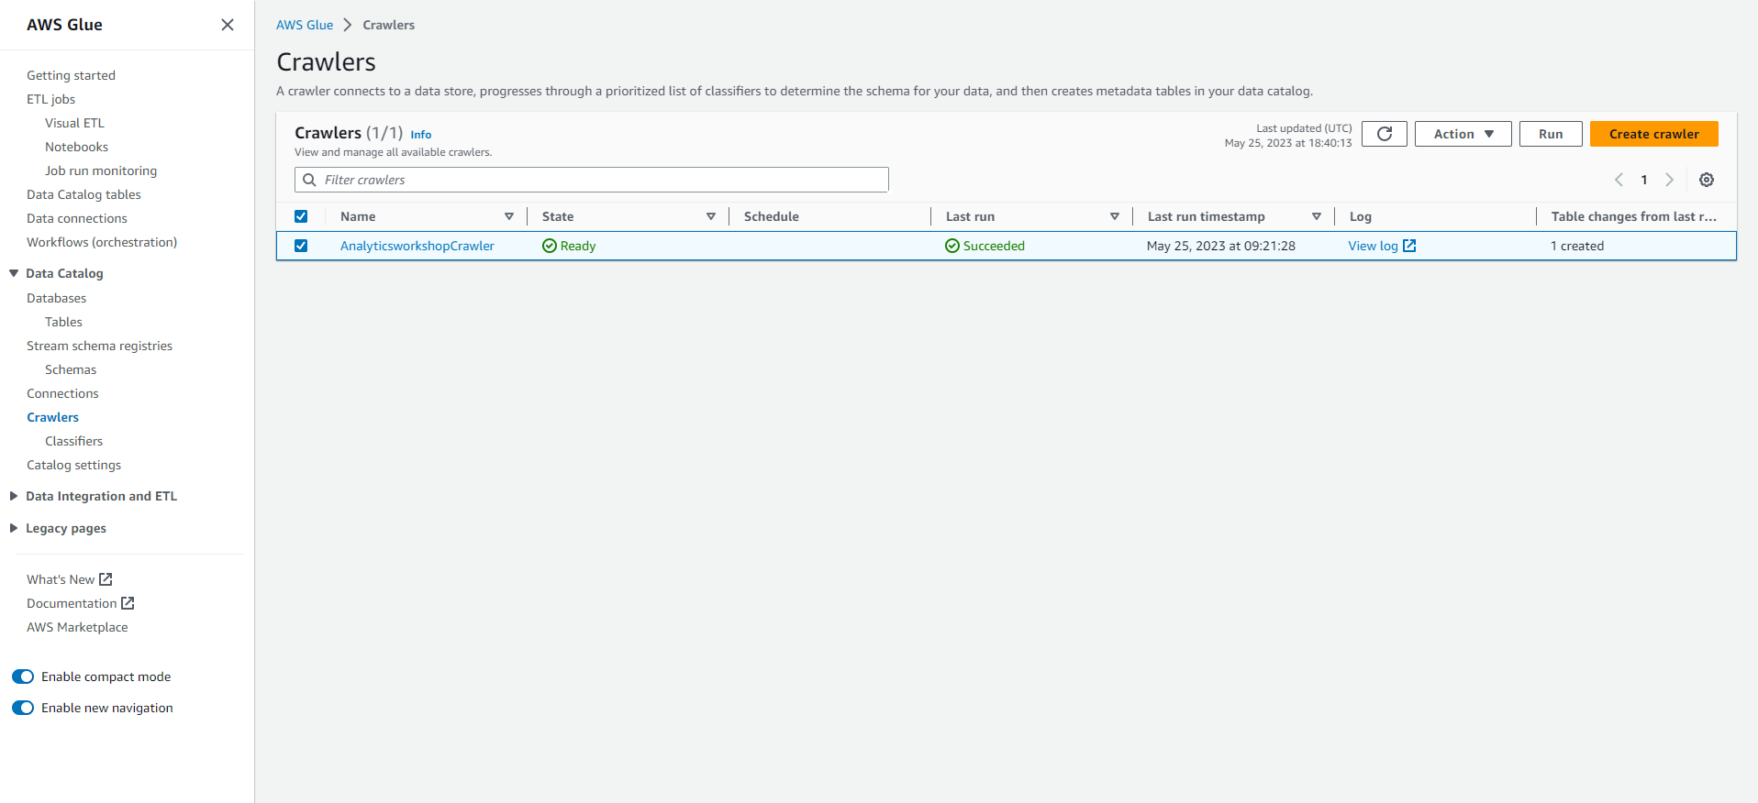This screenshot has width=1758, height=803.
Task: Click external link icon next to What's New
Action: pos(106,579)
